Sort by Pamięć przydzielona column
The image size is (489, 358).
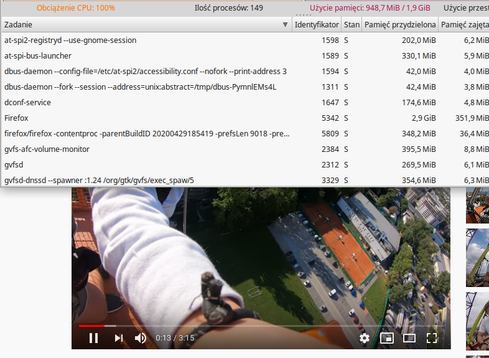click(400, 25)
